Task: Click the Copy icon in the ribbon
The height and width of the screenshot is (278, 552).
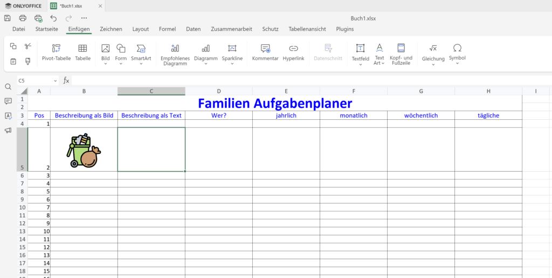Action: click(13, 46)
